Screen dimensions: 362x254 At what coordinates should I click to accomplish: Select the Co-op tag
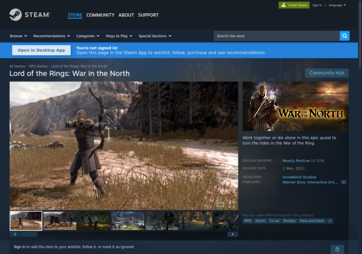(x=274, y=221)
